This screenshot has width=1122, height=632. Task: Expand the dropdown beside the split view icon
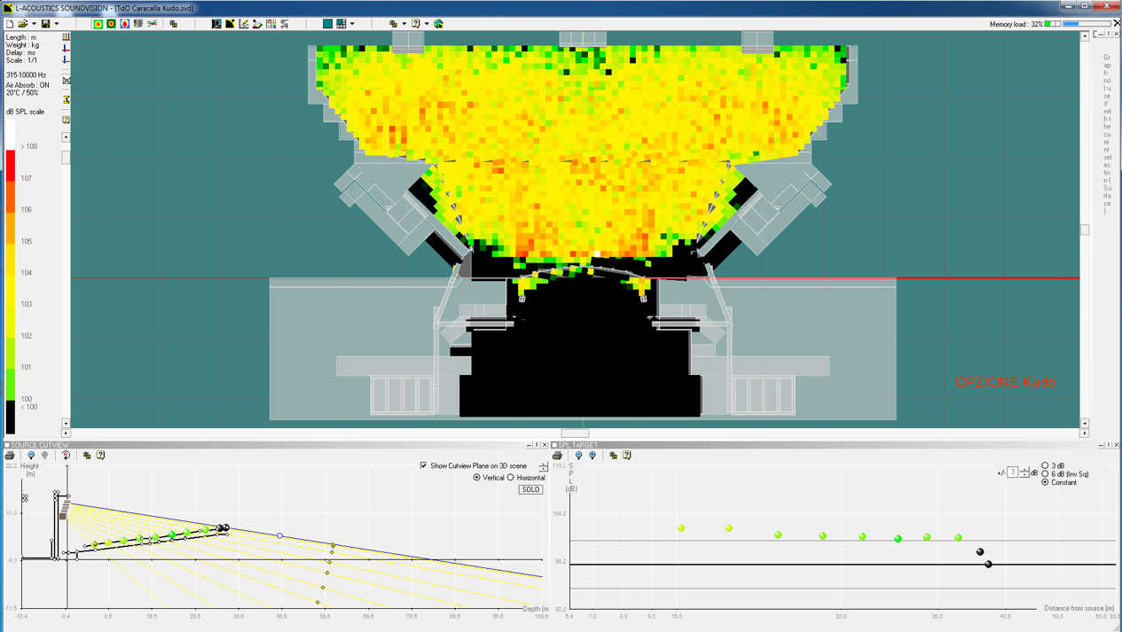[352, 24]
